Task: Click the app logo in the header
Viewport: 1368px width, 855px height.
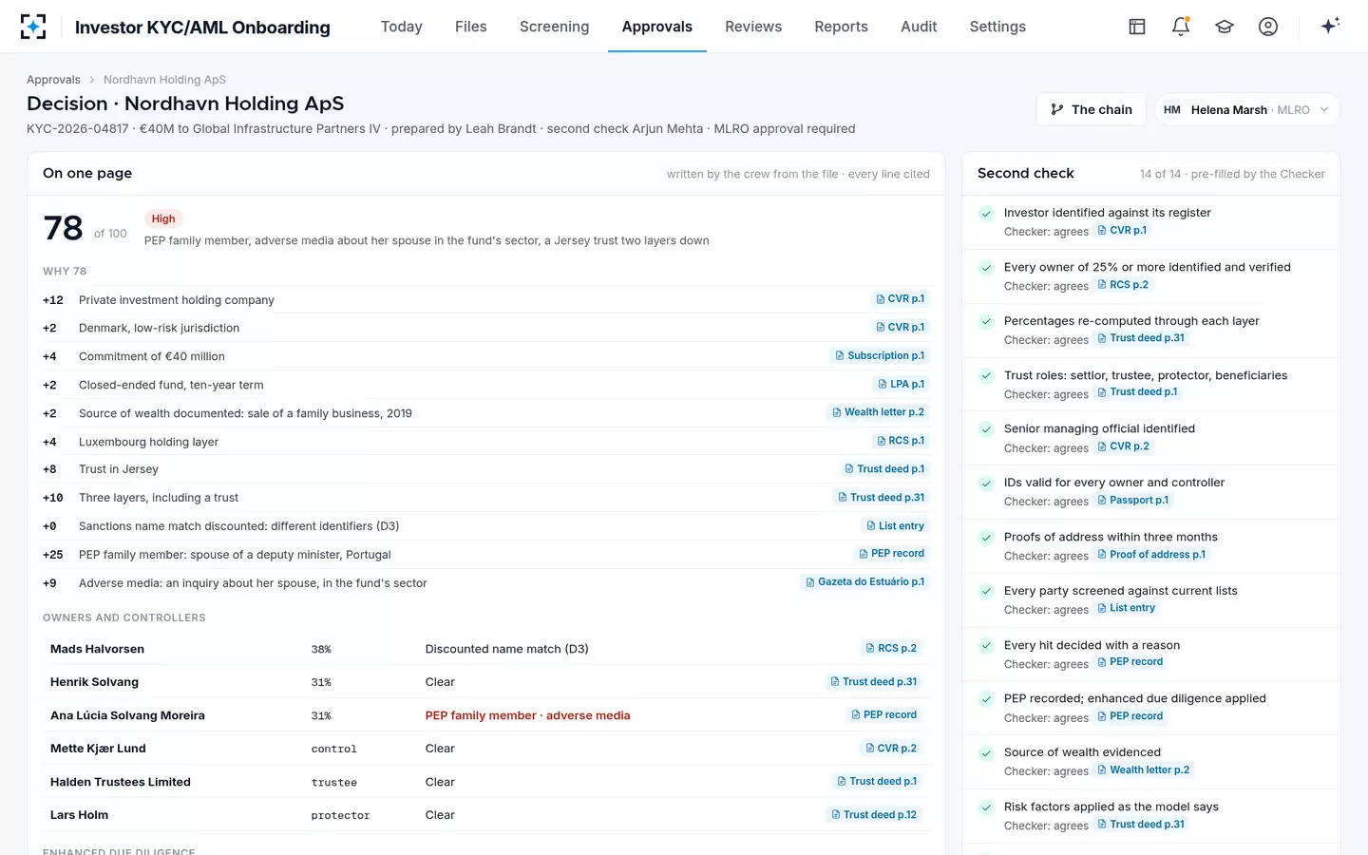Action: 33,27
